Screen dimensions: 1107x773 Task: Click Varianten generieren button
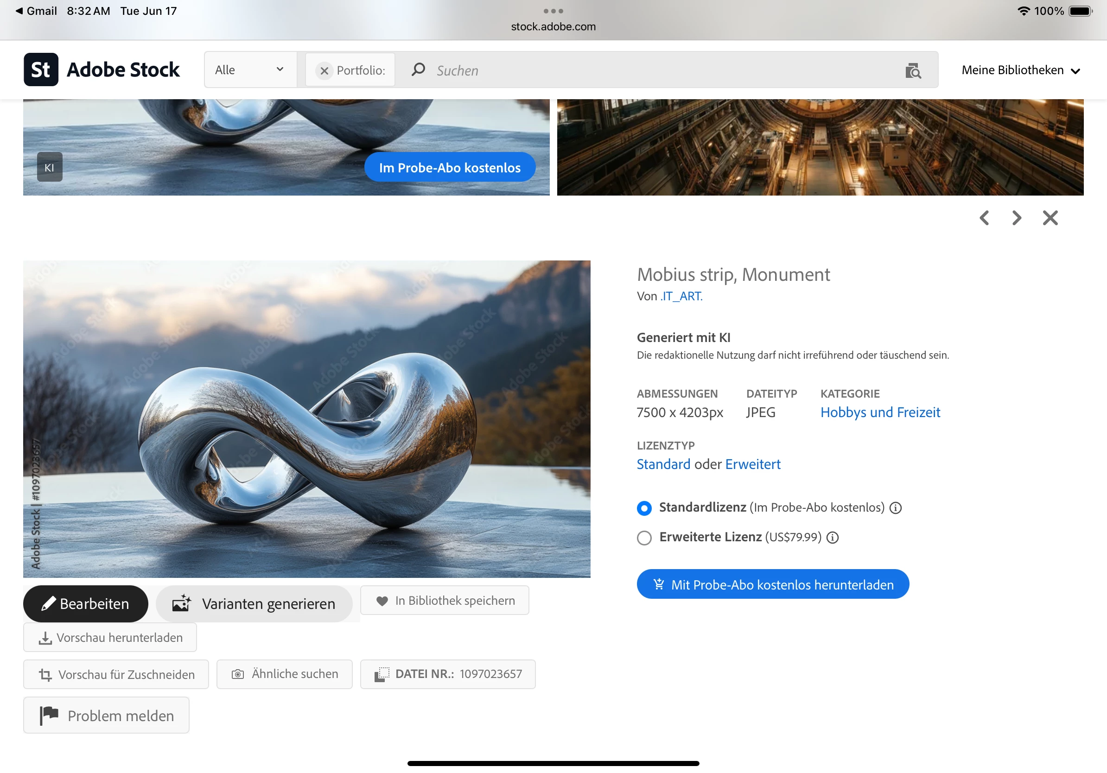254,604
